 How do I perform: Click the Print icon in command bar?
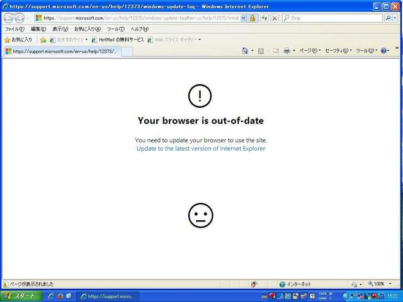287,51
